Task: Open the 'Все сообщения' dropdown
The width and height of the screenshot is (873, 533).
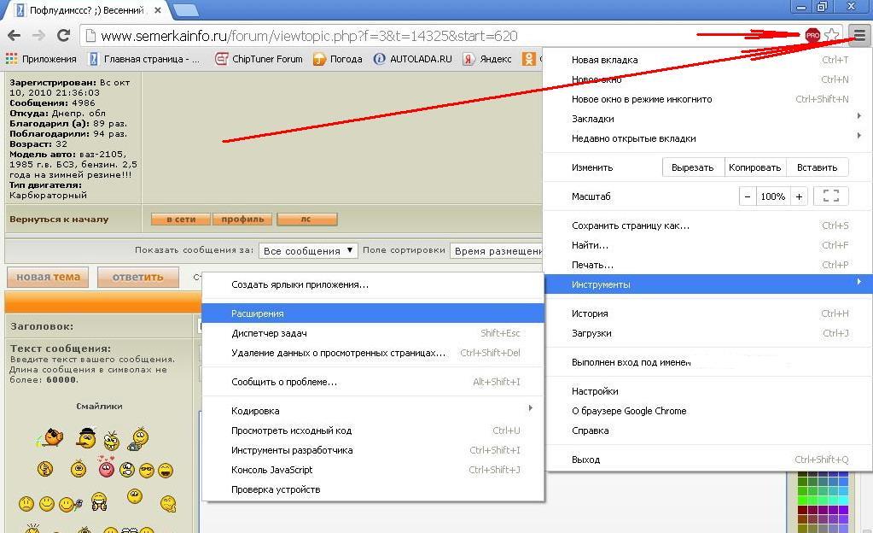Action: coord(308,251)
